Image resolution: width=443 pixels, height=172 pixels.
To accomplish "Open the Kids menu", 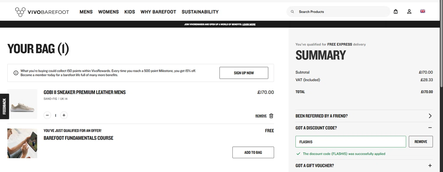I will tap(130, 12).
